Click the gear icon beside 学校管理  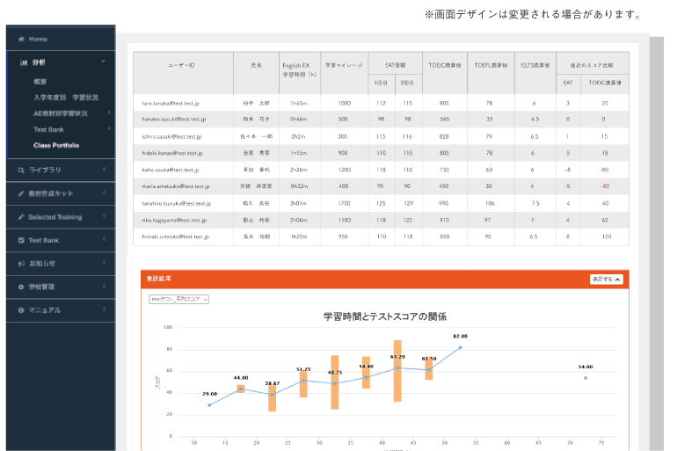(x=21, y=287)
